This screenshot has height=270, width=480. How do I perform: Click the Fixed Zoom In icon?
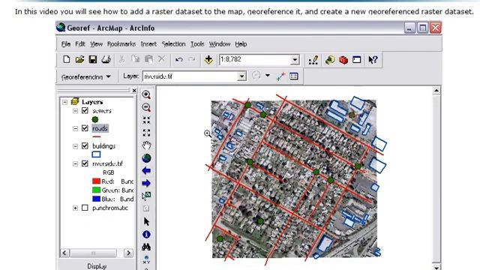(146, 120)
